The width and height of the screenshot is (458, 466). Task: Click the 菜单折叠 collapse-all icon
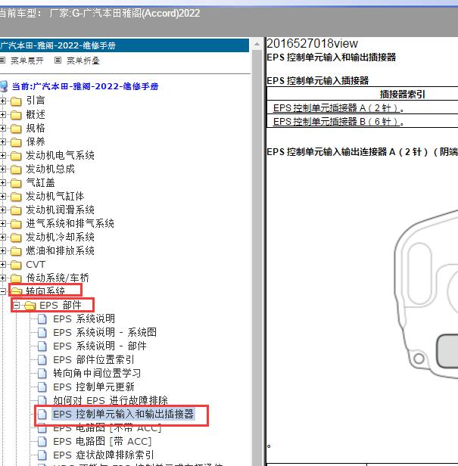coord(58,61)
